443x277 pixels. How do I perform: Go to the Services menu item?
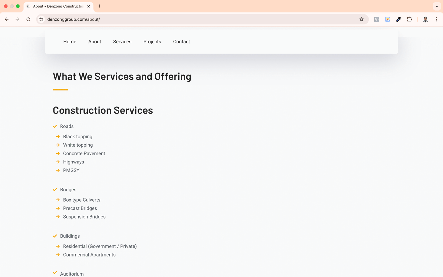[122, 42]
